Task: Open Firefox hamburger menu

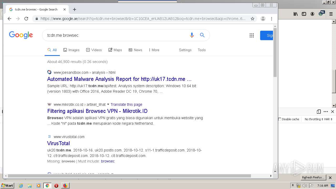Action: [331, 14]
